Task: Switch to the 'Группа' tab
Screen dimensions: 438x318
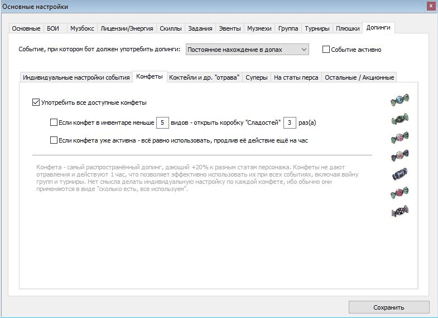Action: click(288, 28)
